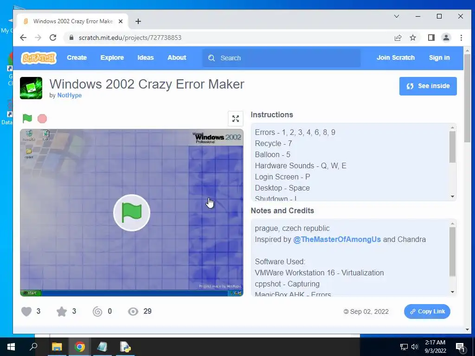475x356 pixels.
Task: Open the tab search chevron
Action: pyautogui.click(x=397, y=16)
